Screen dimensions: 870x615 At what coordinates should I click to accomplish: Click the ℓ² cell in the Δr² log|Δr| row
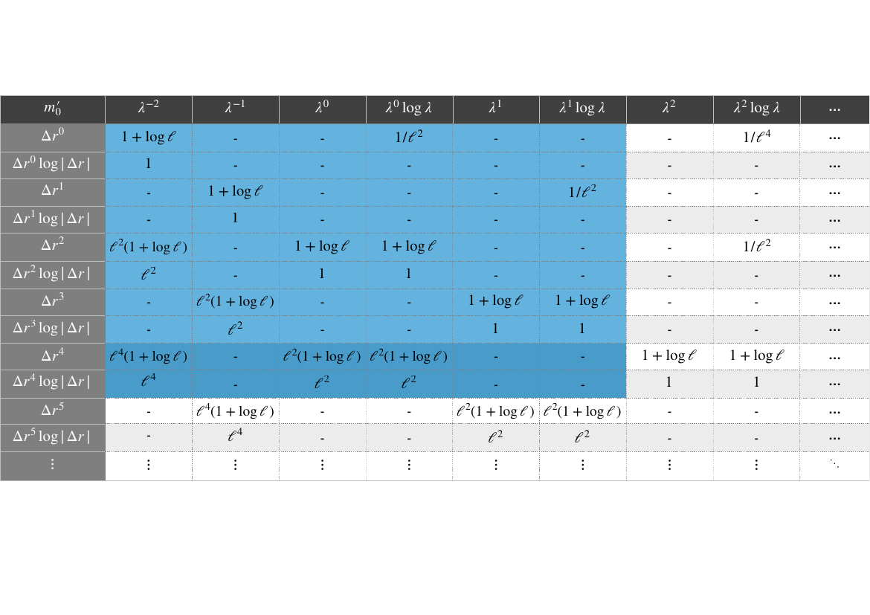coord(149,274)
